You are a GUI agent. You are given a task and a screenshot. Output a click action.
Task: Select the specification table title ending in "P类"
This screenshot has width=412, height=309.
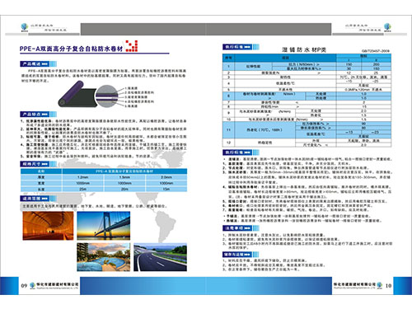coord(304,49)
